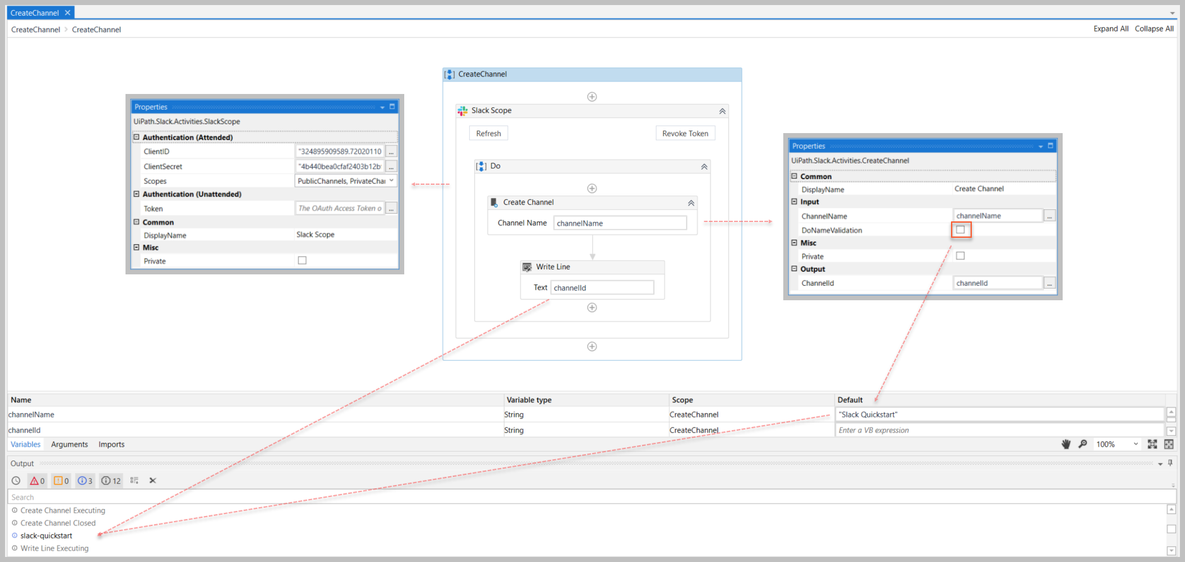Collapse the Authentication (Unattended) section

pyautogui.click(x=136, y=194)
